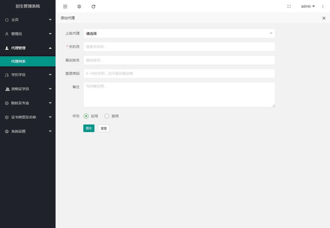
Task: Click the 重置 reset button
Action: click(104, 128)
